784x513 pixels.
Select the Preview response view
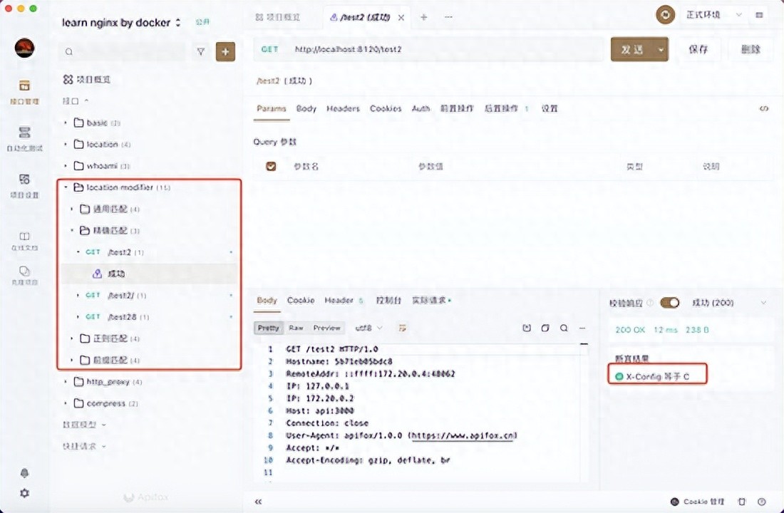[326, 328]
